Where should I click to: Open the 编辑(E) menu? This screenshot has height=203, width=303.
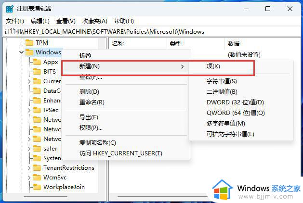[40, 21]
